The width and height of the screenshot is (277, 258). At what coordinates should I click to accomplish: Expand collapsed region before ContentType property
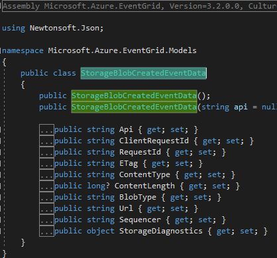click(x=46, y=174)
